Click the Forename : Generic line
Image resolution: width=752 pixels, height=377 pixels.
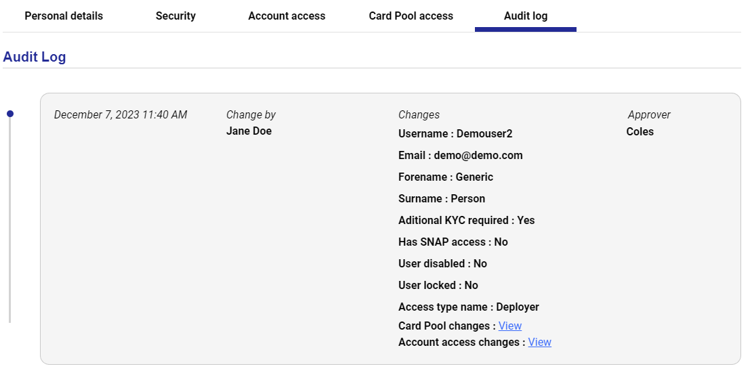click(x=446, y=177)
